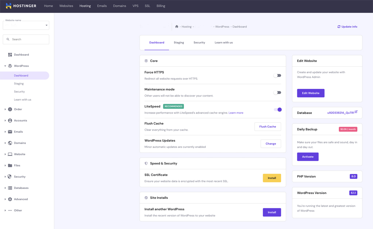Expand the Other sidebar section
This screenshot has height=229, width=373.
[x=5, y=210]
